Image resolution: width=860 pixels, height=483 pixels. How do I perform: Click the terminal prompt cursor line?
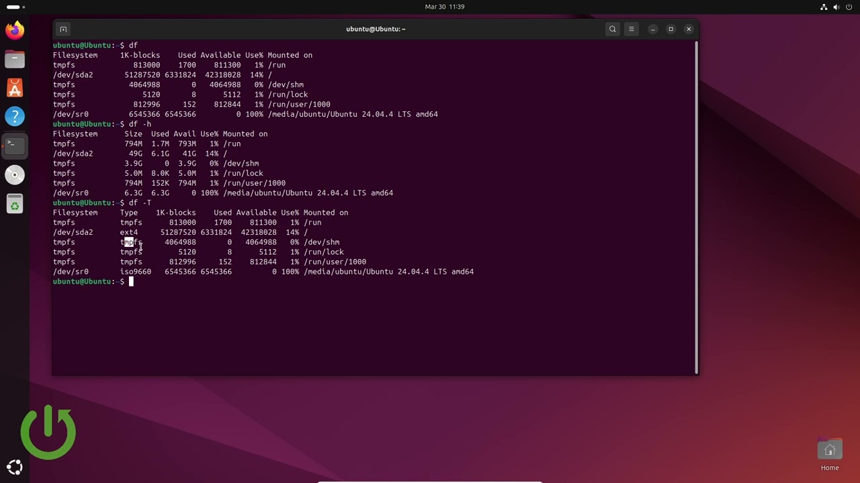coord(131,282)
